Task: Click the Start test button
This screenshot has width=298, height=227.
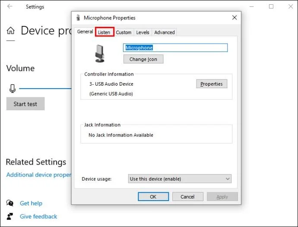Action: point(25,104)
